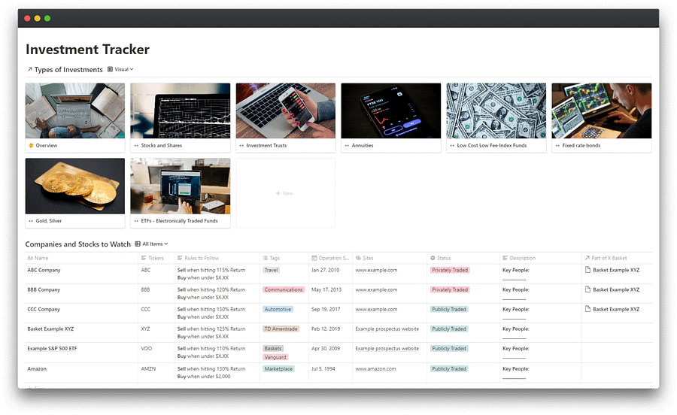Open www.example.com link in BBB Company row
Screen dimensions: 677x415
tap(376, 290)
